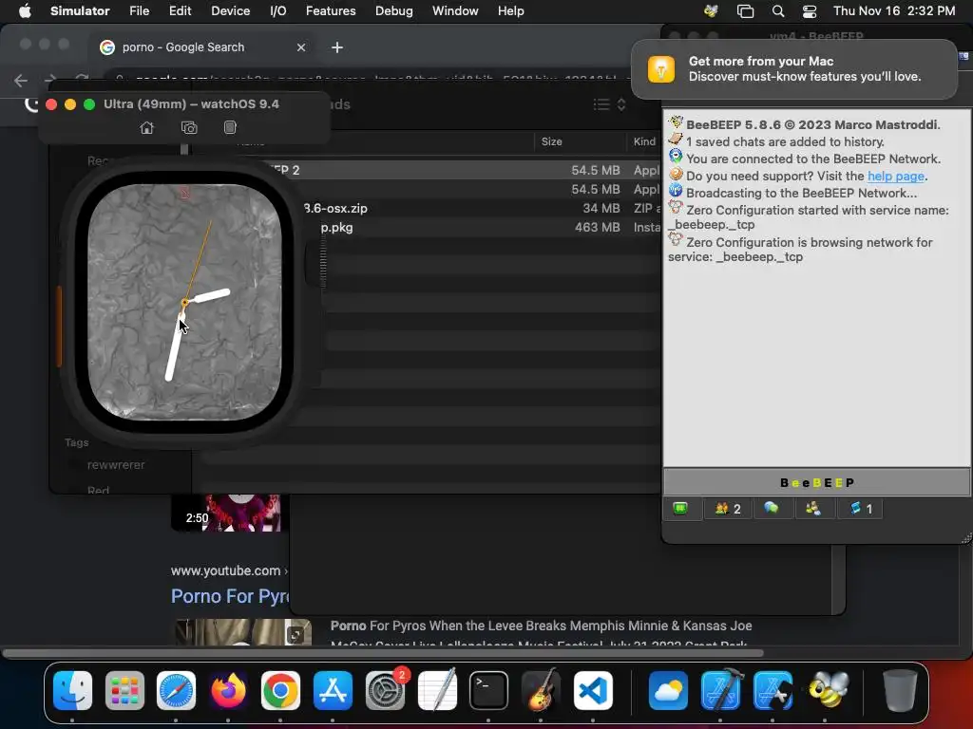Launch Visual Studio Code from the Dock

[x=593, y=690]
